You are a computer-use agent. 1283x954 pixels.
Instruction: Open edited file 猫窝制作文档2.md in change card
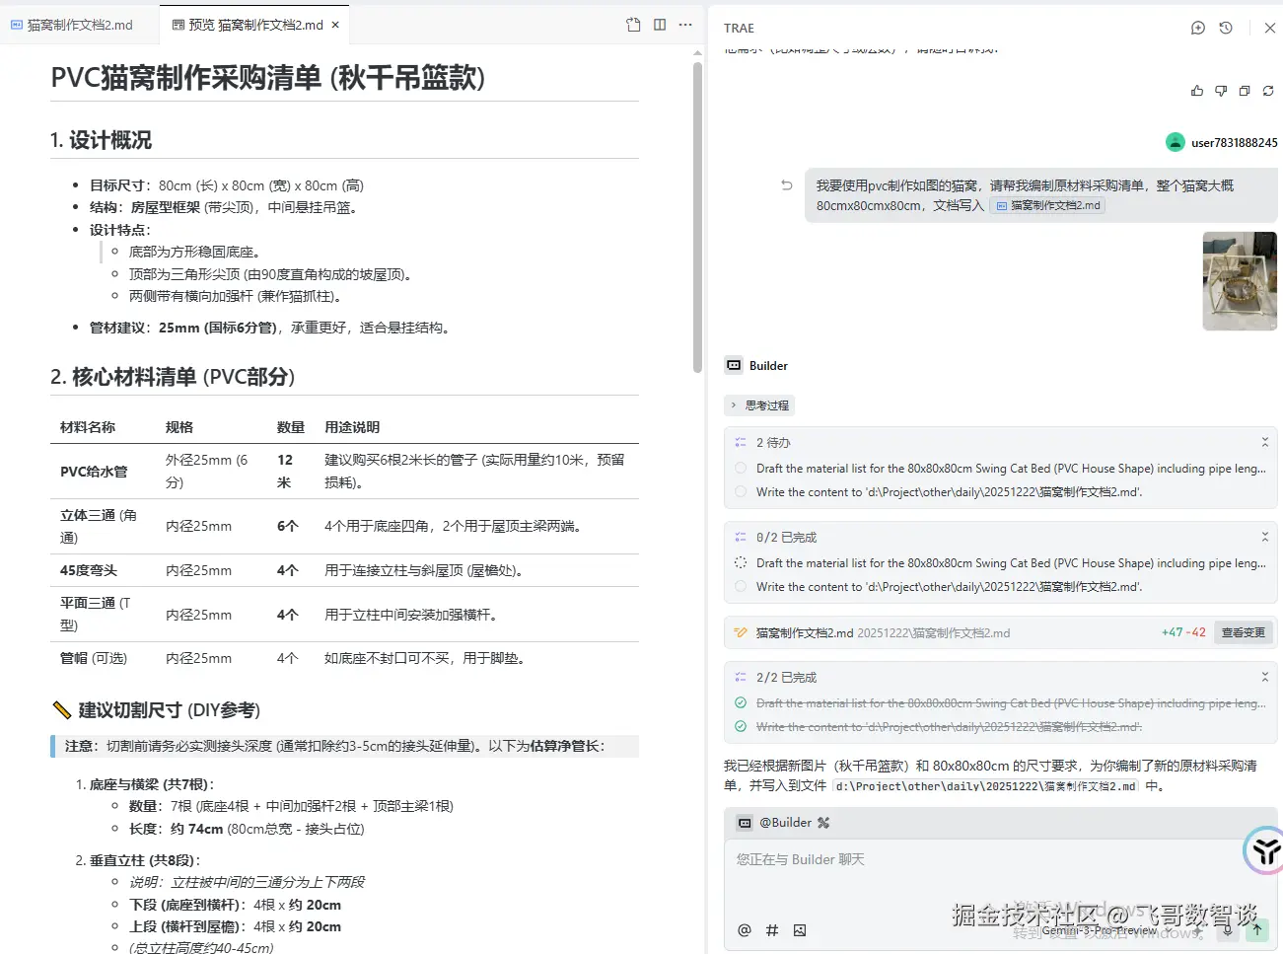point(805,633)
